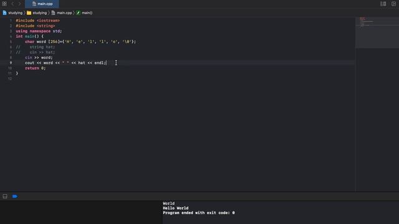Click 'Program ended with exit code: 0' text
Viewport: 399px width, 224px height.
click(199, 213)
